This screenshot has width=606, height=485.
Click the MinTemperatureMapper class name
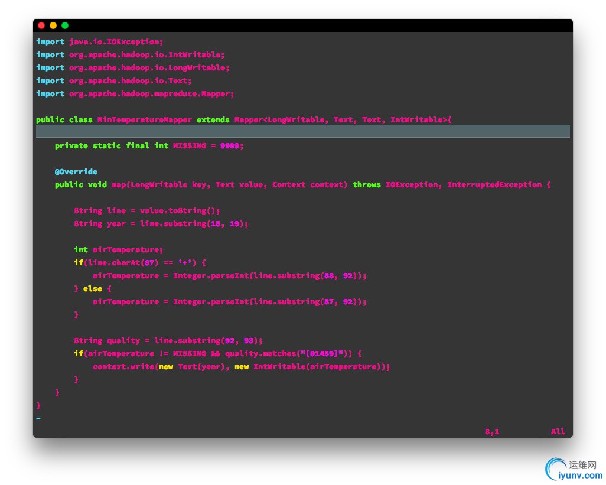(145, 120)
